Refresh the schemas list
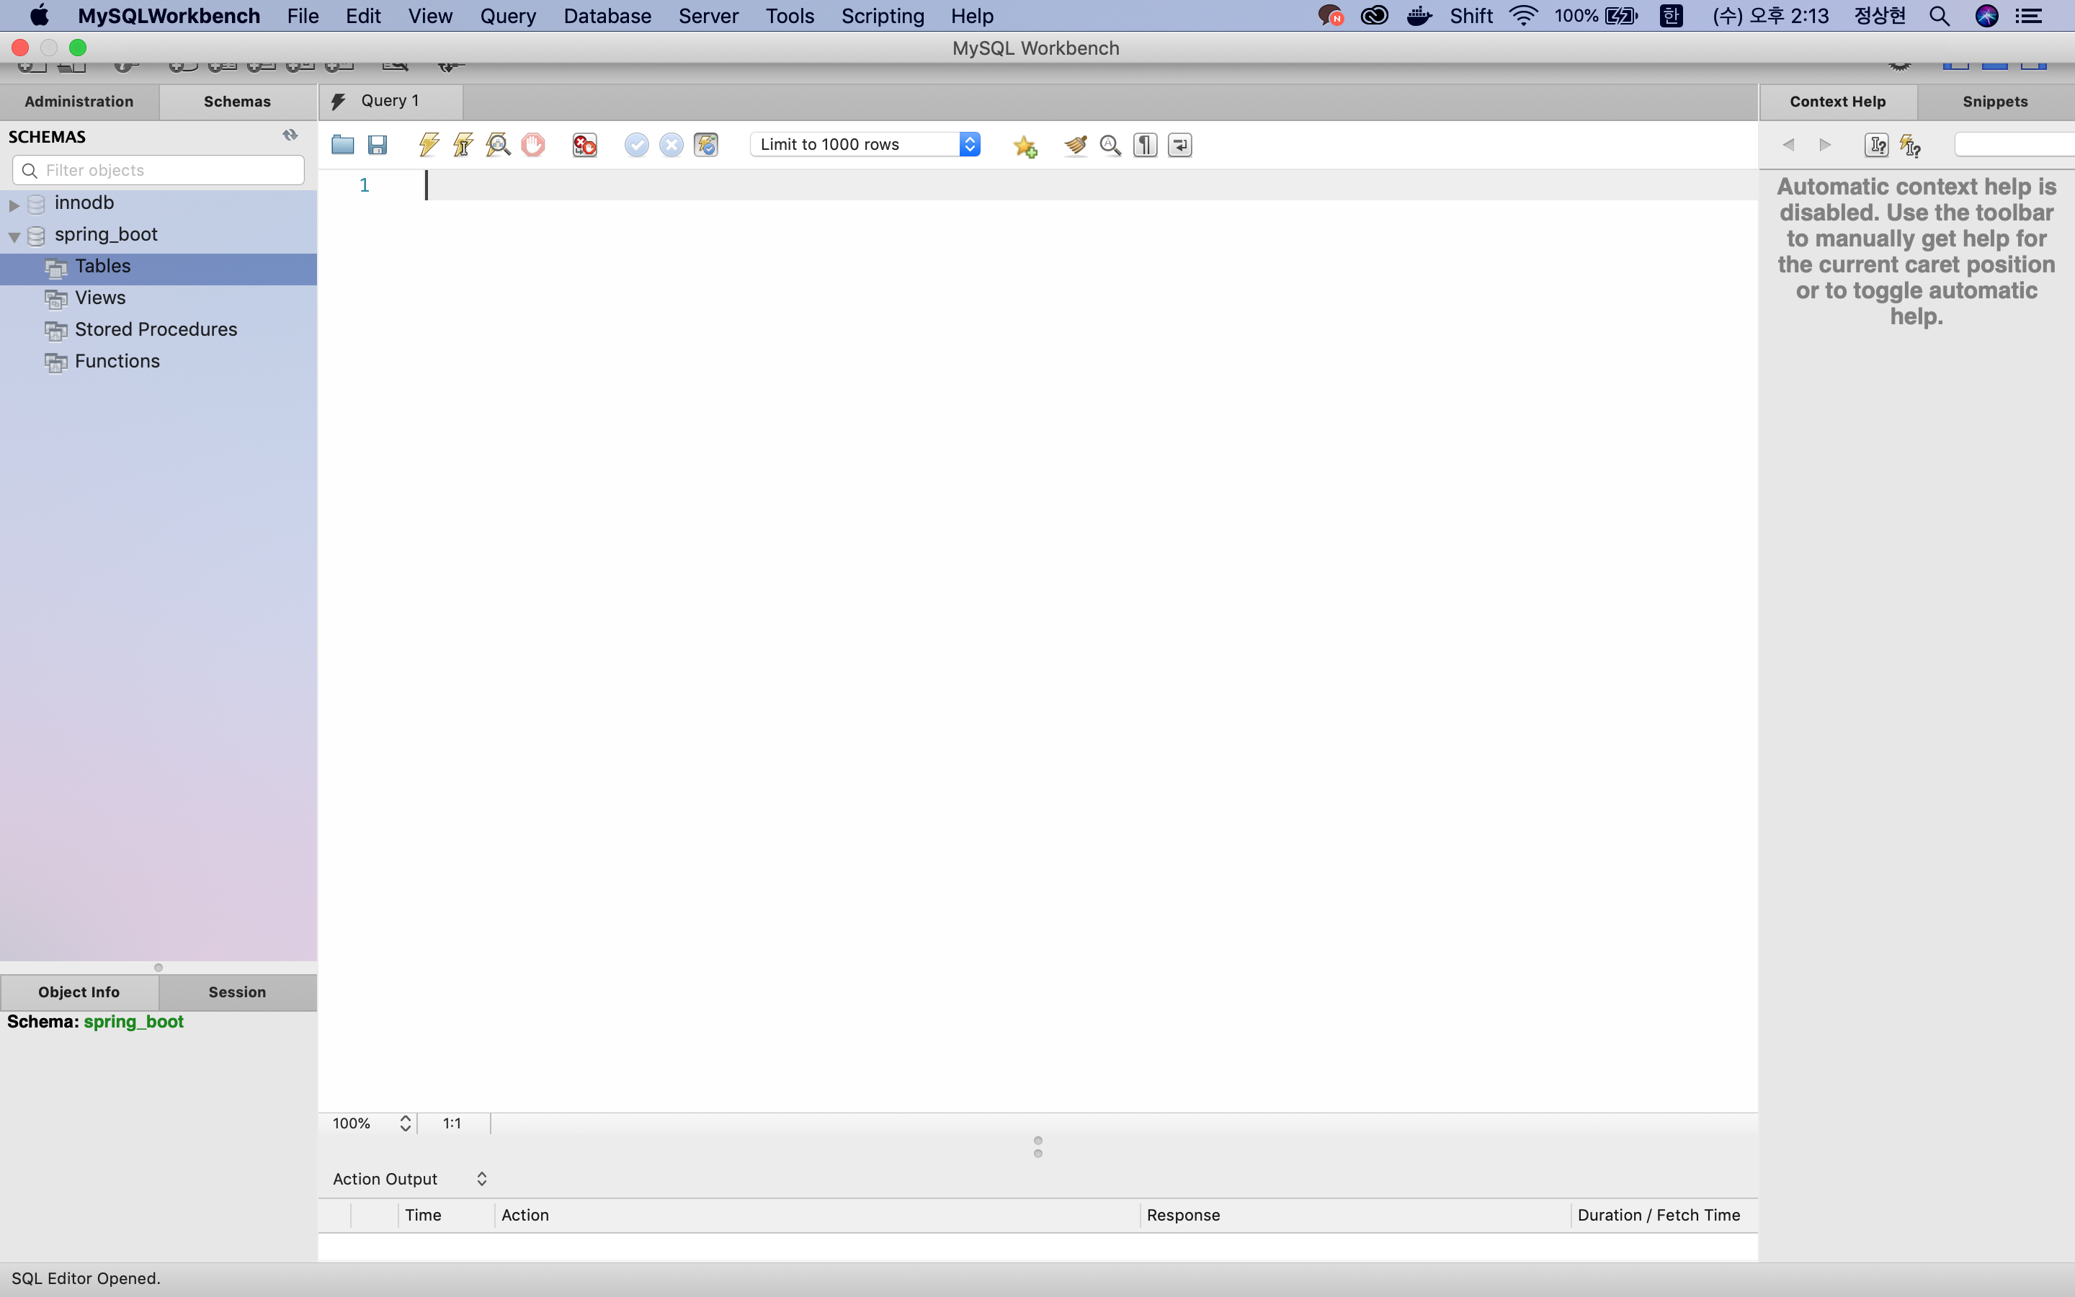The width and height of the screenshot is (2075, 1297). [x=290, y=135]
